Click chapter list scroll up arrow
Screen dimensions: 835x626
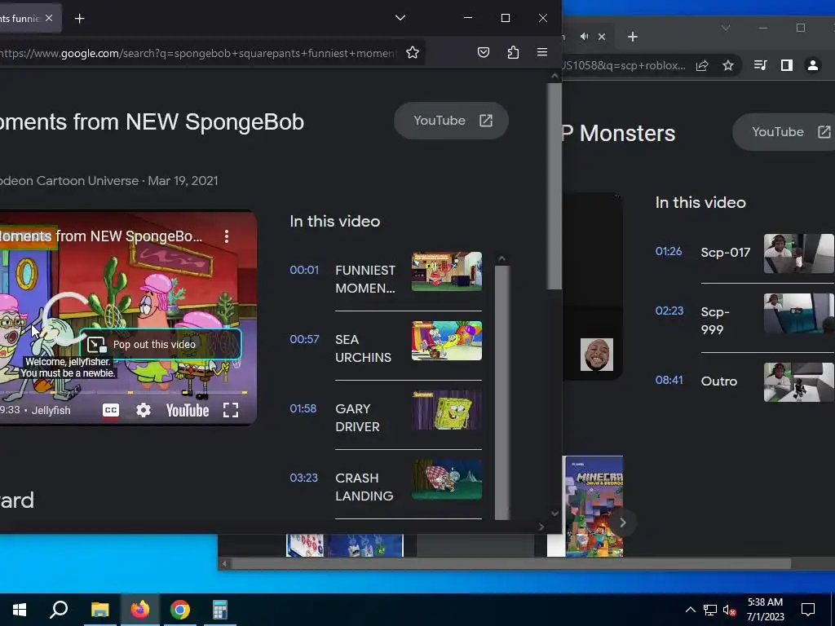click(501, 258)
